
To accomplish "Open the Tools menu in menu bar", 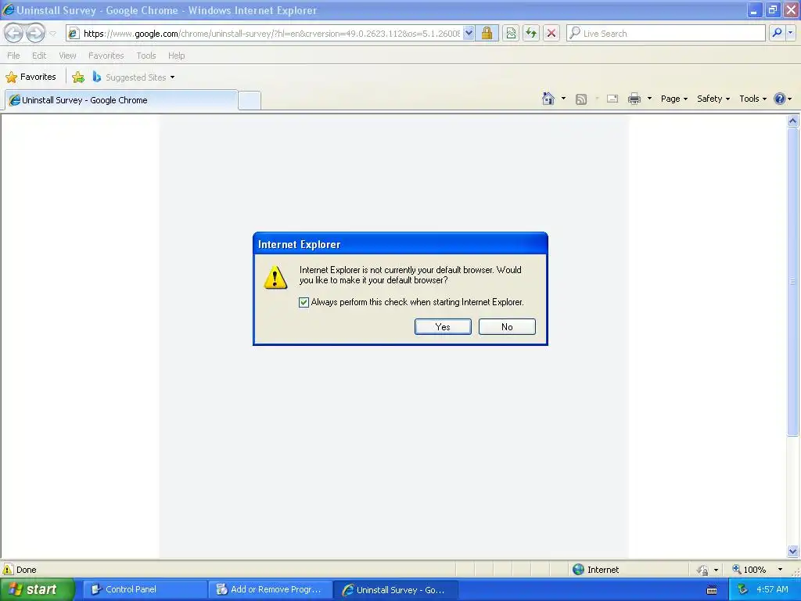I will [x=146, y=56].
